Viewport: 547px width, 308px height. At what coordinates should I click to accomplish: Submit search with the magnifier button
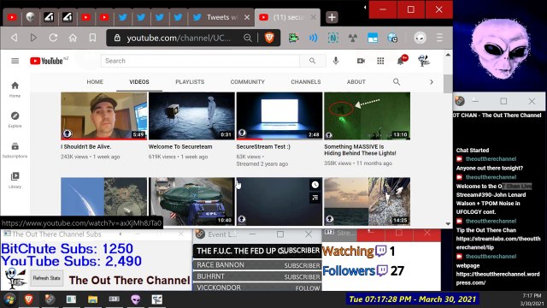tap(313, 61)
